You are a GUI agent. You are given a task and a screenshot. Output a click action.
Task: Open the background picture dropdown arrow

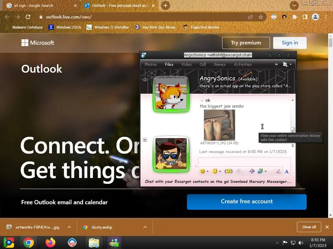tap(265, 171)
